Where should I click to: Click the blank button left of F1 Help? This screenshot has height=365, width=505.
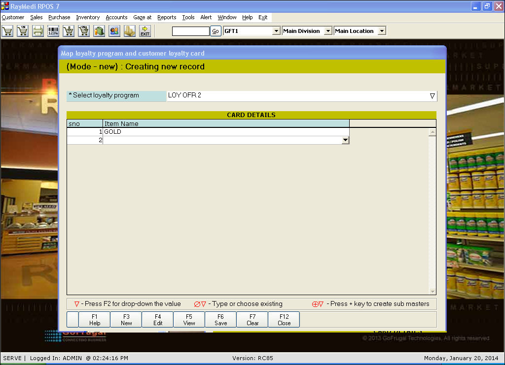[x=73, y=320]
